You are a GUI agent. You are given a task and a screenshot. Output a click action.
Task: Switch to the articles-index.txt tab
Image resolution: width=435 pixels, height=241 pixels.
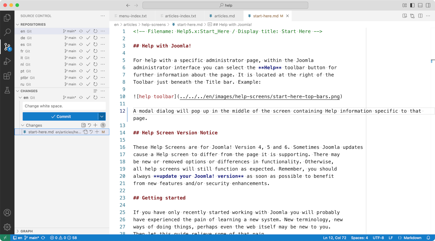[180, 16]
